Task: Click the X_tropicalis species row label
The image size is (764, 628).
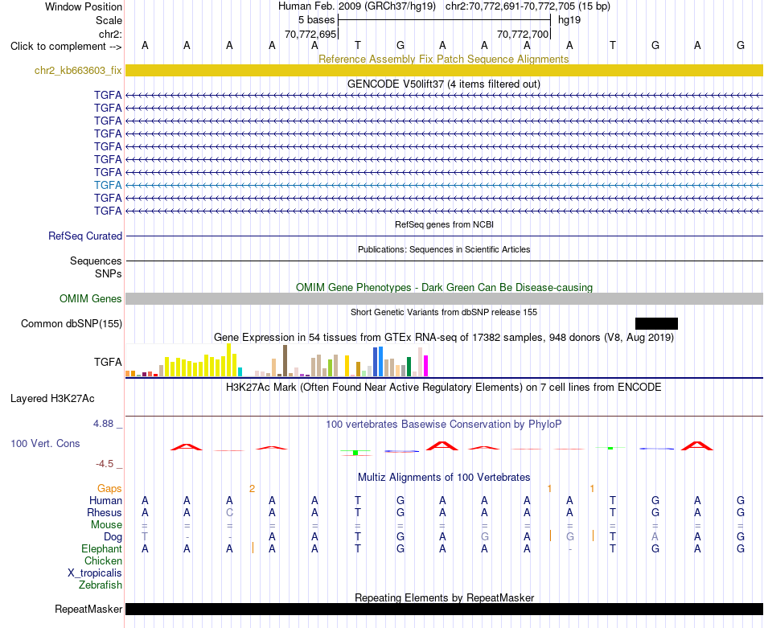Action: 95,573
